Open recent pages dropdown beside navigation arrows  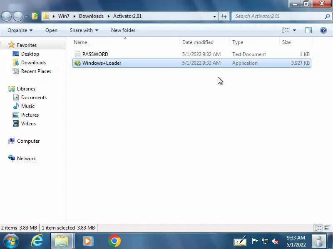pos(26,16)
